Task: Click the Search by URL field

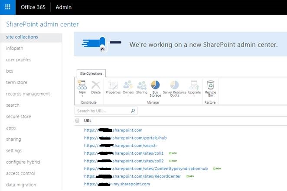Action: coord(106,111)
